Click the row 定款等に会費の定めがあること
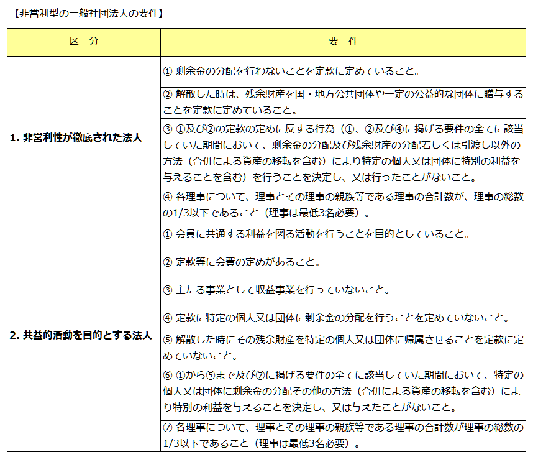The width and height of the screenshot is (533, 462). pyautogui.click(x=344, y=262)
